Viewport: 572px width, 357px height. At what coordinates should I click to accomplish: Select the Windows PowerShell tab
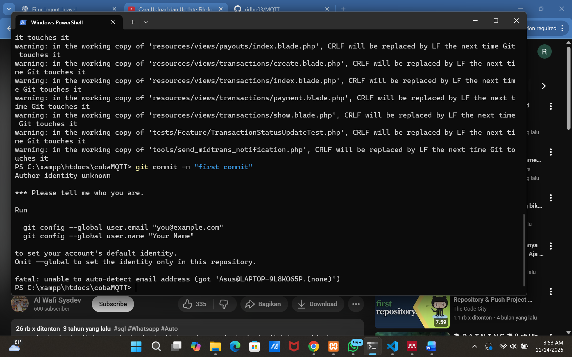69,22
